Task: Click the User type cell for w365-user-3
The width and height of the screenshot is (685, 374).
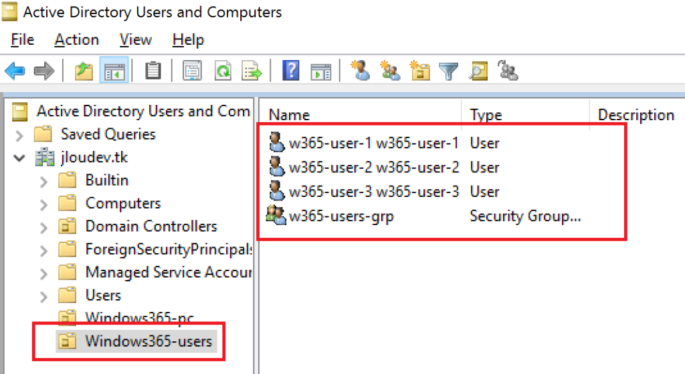Action: coord(484,192)
